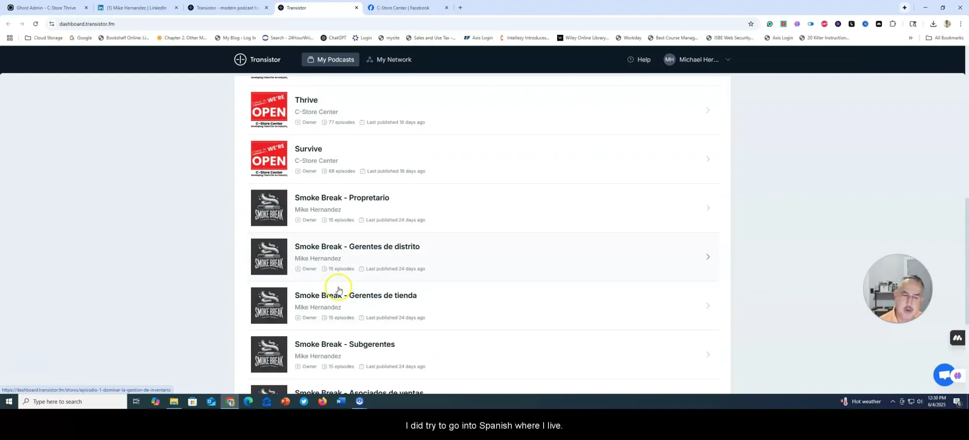Click the Type here to search box

(x=73, y=401)
